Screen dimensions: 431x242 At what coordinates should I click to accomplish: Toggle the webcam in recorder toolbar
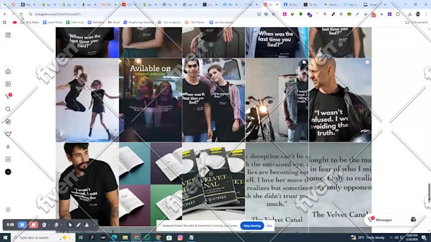click(44, 225)
